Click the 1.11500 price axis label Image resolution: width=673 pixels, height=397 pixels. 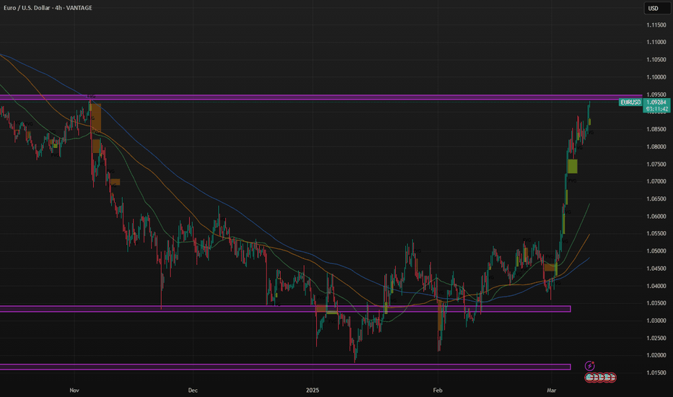click(656, 25)
